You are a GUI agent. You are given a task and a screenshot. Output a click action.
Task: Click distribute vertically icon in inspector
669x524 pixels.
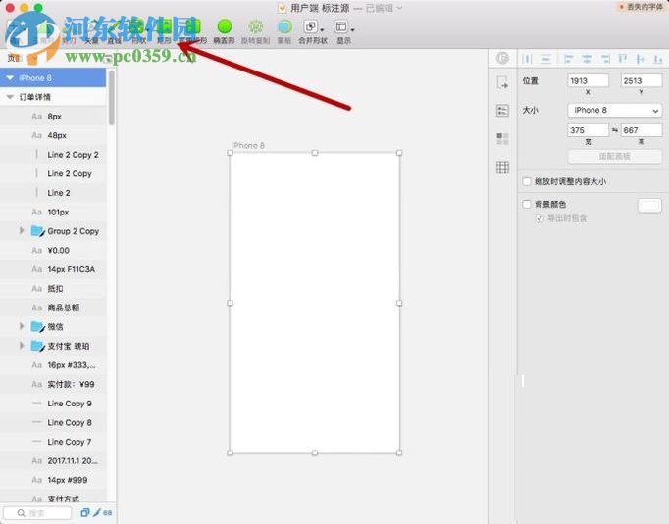pos(546,59)
